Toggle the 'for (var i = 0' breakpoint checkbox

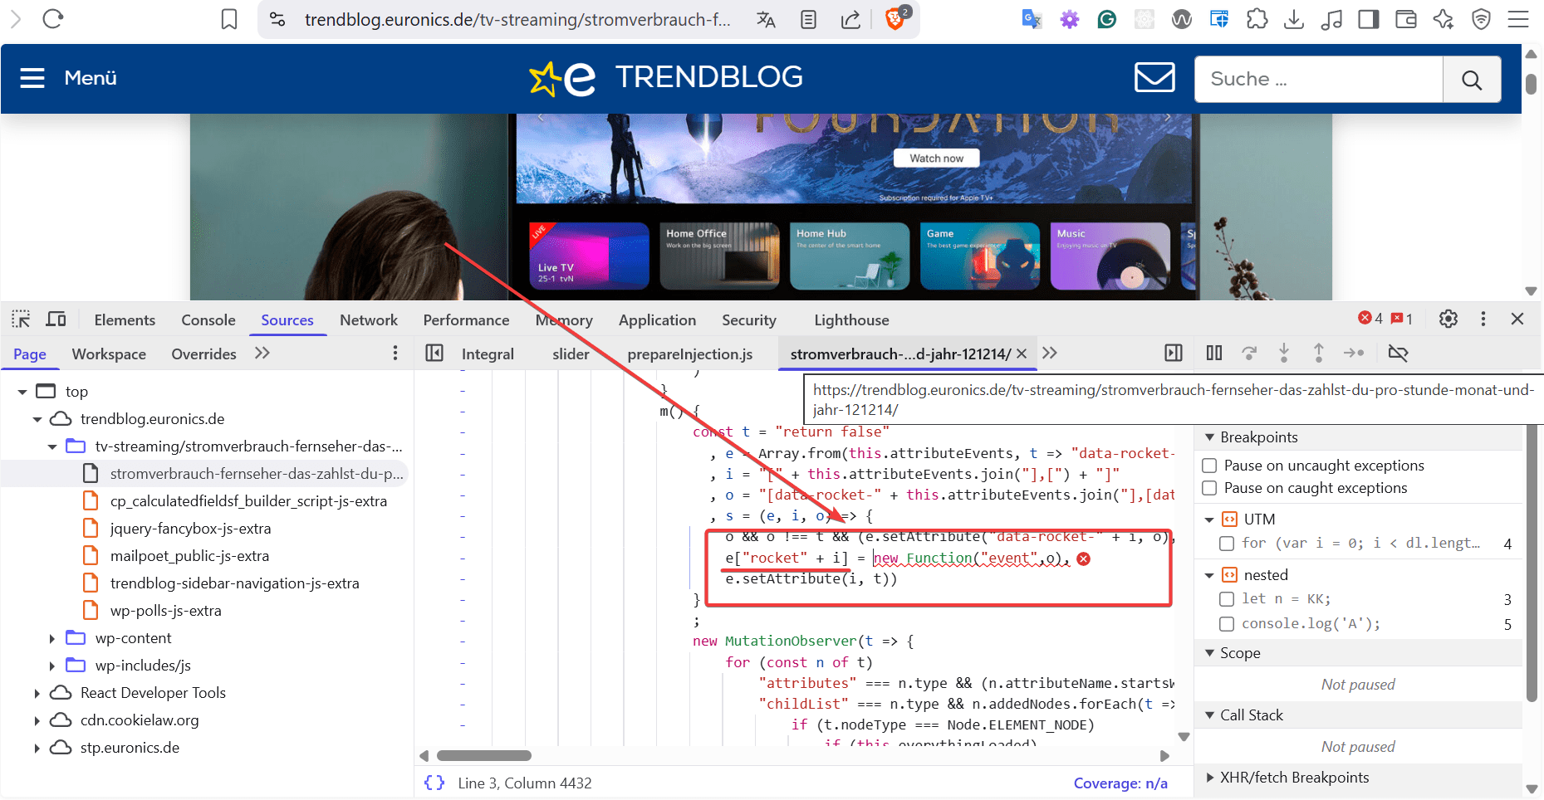(x=1227, y=544)
